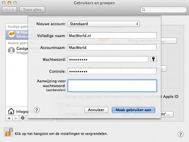
Task: Cancel with the Annuleer button
Action: coord(96,110)
